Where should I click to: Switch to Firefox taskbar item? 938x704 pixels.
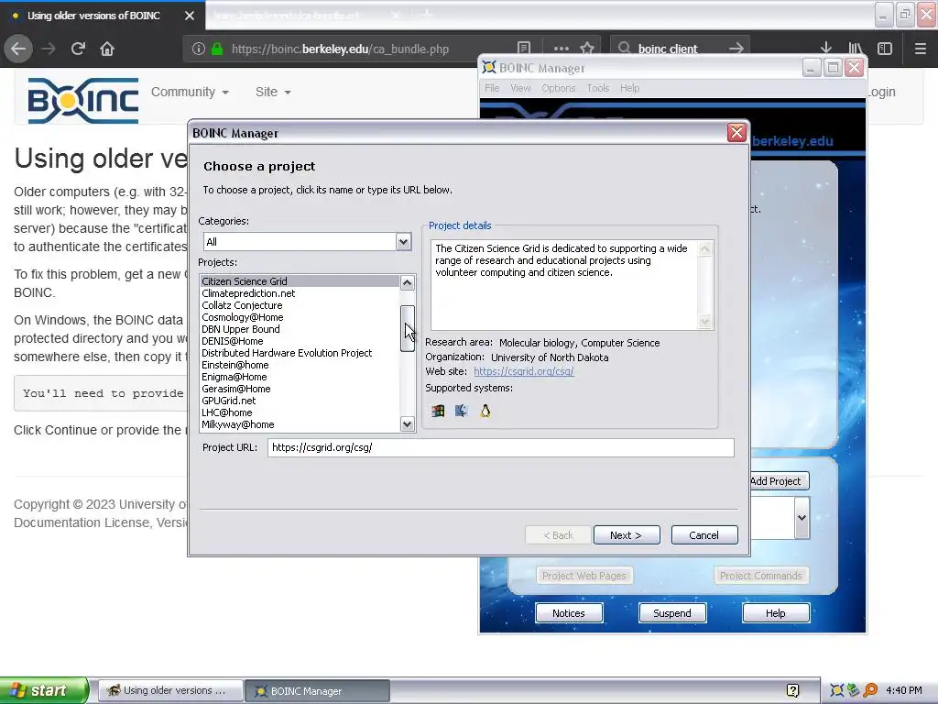[x=171, y=691]
